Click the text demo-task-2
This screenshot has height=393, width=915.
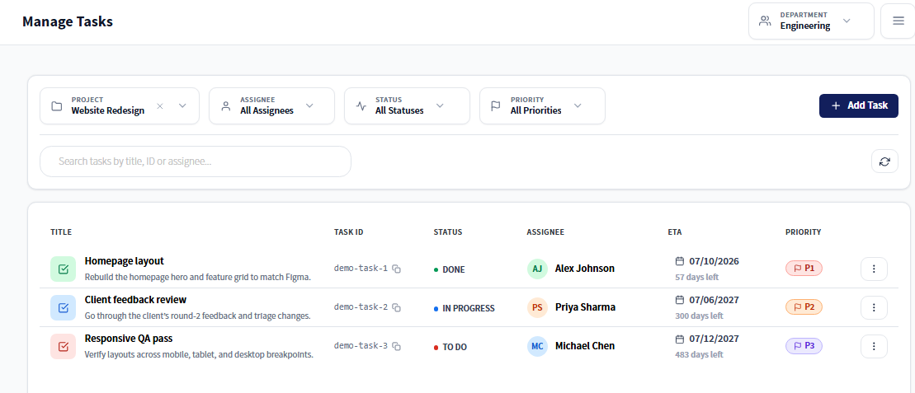[361, 307]
